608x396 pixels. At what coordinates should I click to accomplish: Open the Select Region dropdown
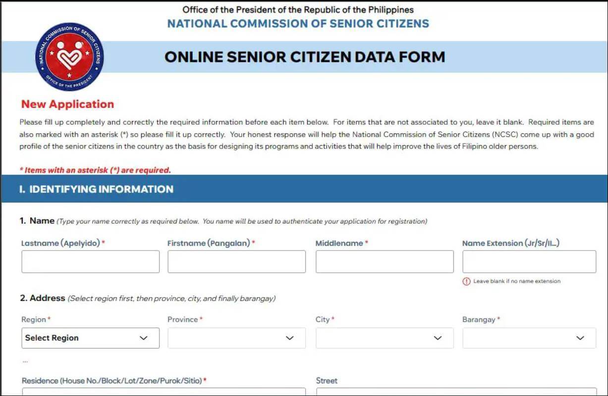coord(90,338)
